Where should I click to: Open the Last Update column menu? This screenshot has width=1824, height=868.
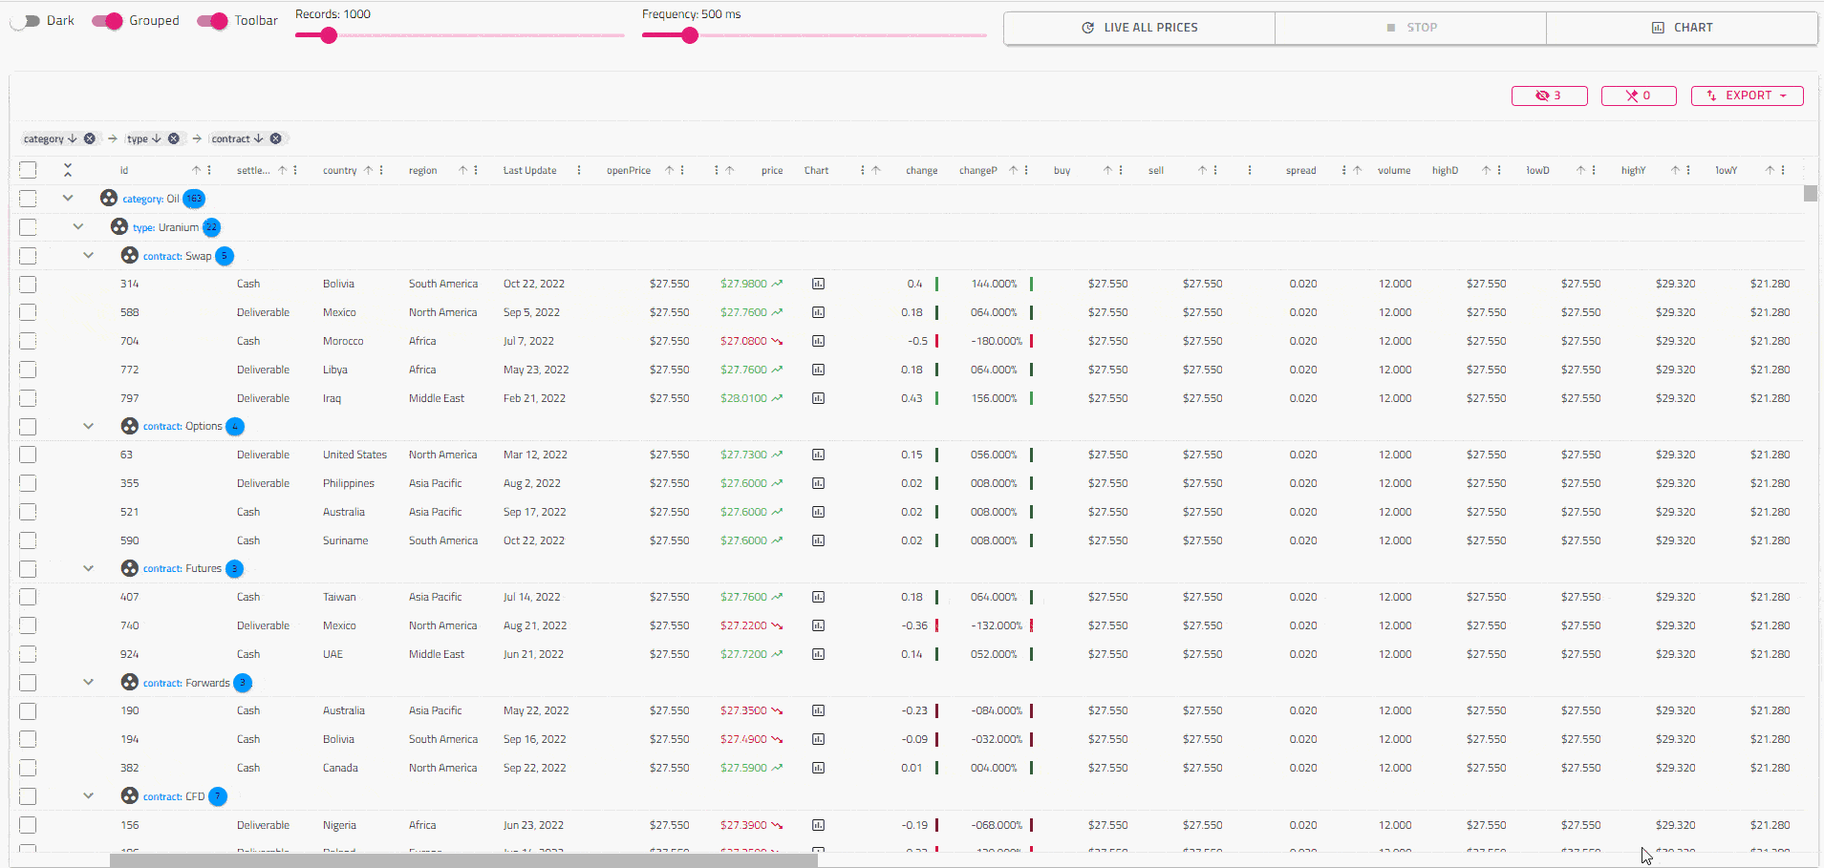pyautogui.click(x=579, y=170)
